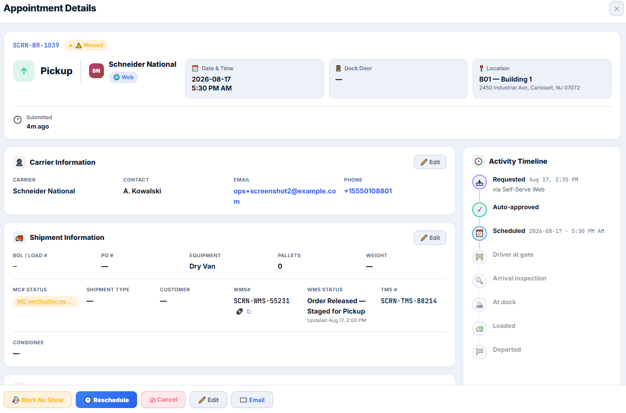Image resolution: width=626 pixels, height=413 pixels.
Task: Refresh the WMS status
Action: click(x=249, y=312)
